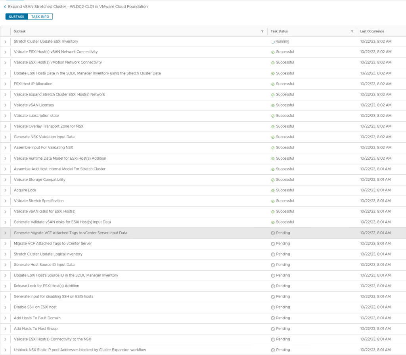Click the Successful check icon for Validate vSAN Licenses

(273, 105)
